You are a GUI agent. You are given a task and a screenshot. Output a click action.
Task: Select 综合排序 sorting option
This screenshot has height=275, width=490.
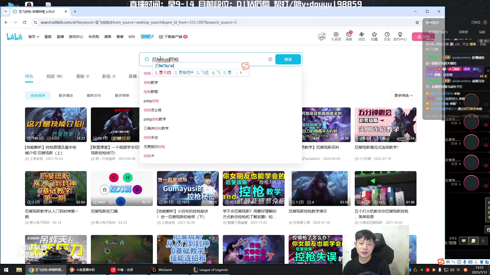38,95
